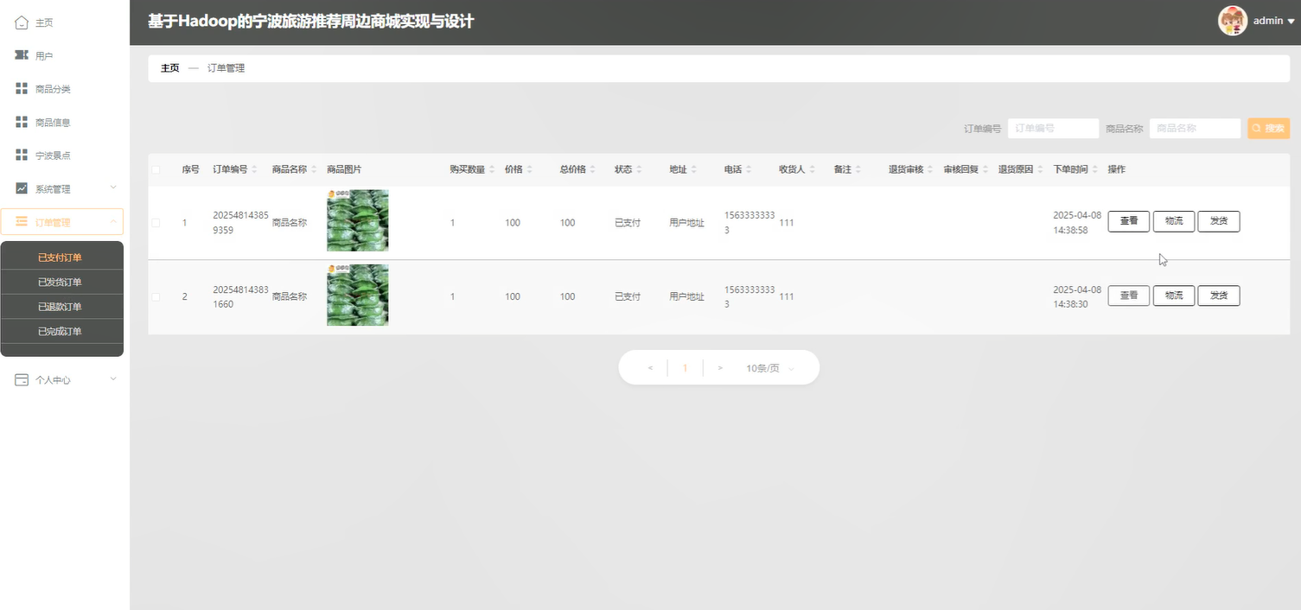Check the checkbox for order row 1
This screenshot has width=1301, height=610.
coord(156,223)
